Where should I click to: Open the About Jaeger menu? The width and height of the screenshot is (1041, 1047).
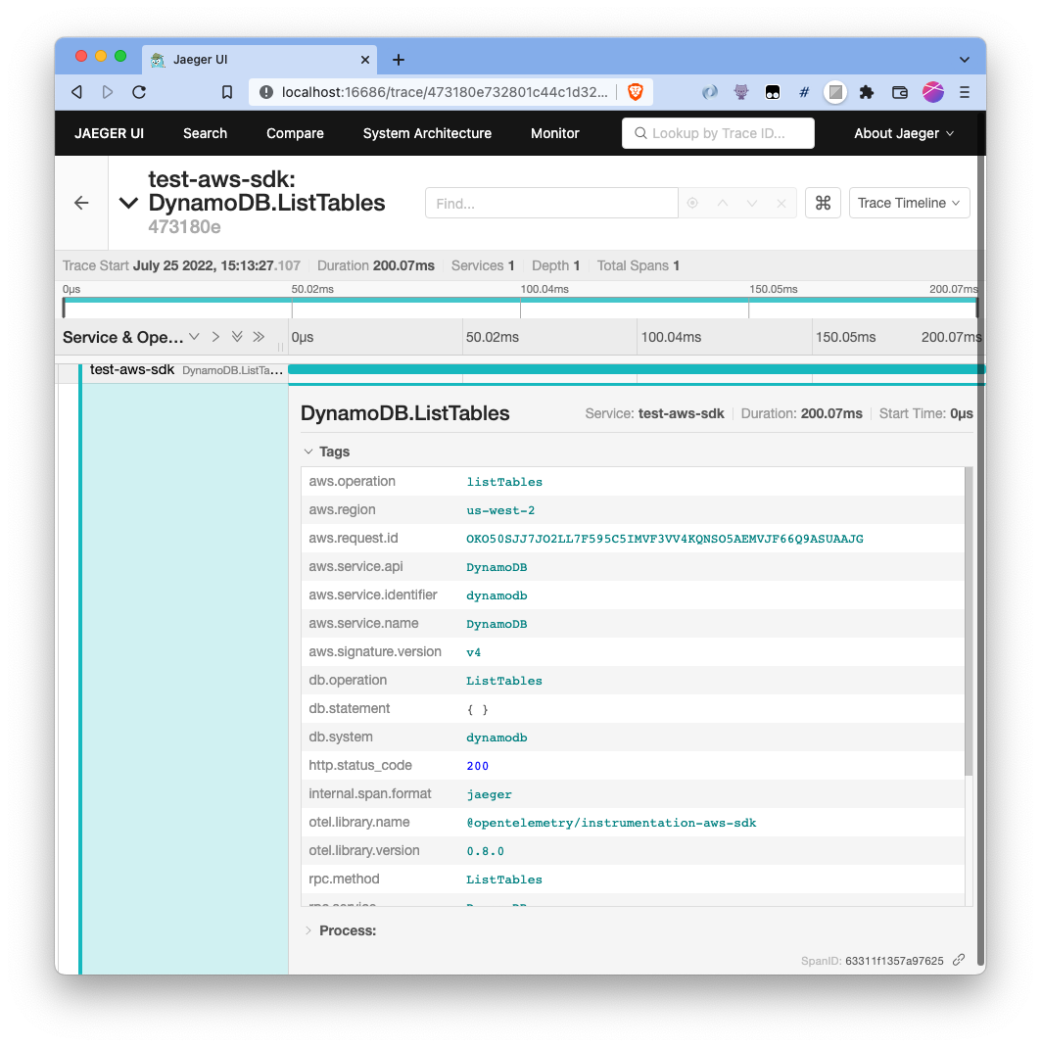coord(903,133)
